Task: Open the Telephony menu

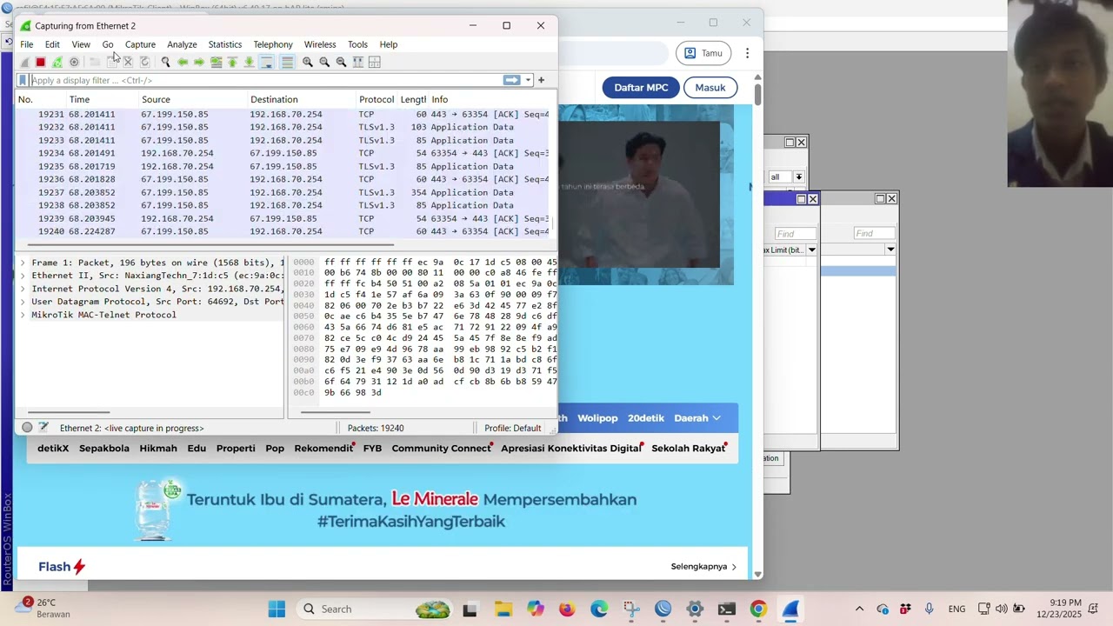Action: [273, 44]
